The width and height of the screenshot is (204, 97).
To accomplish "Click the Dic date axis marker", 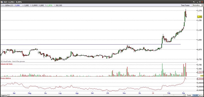I will (140, 93).
